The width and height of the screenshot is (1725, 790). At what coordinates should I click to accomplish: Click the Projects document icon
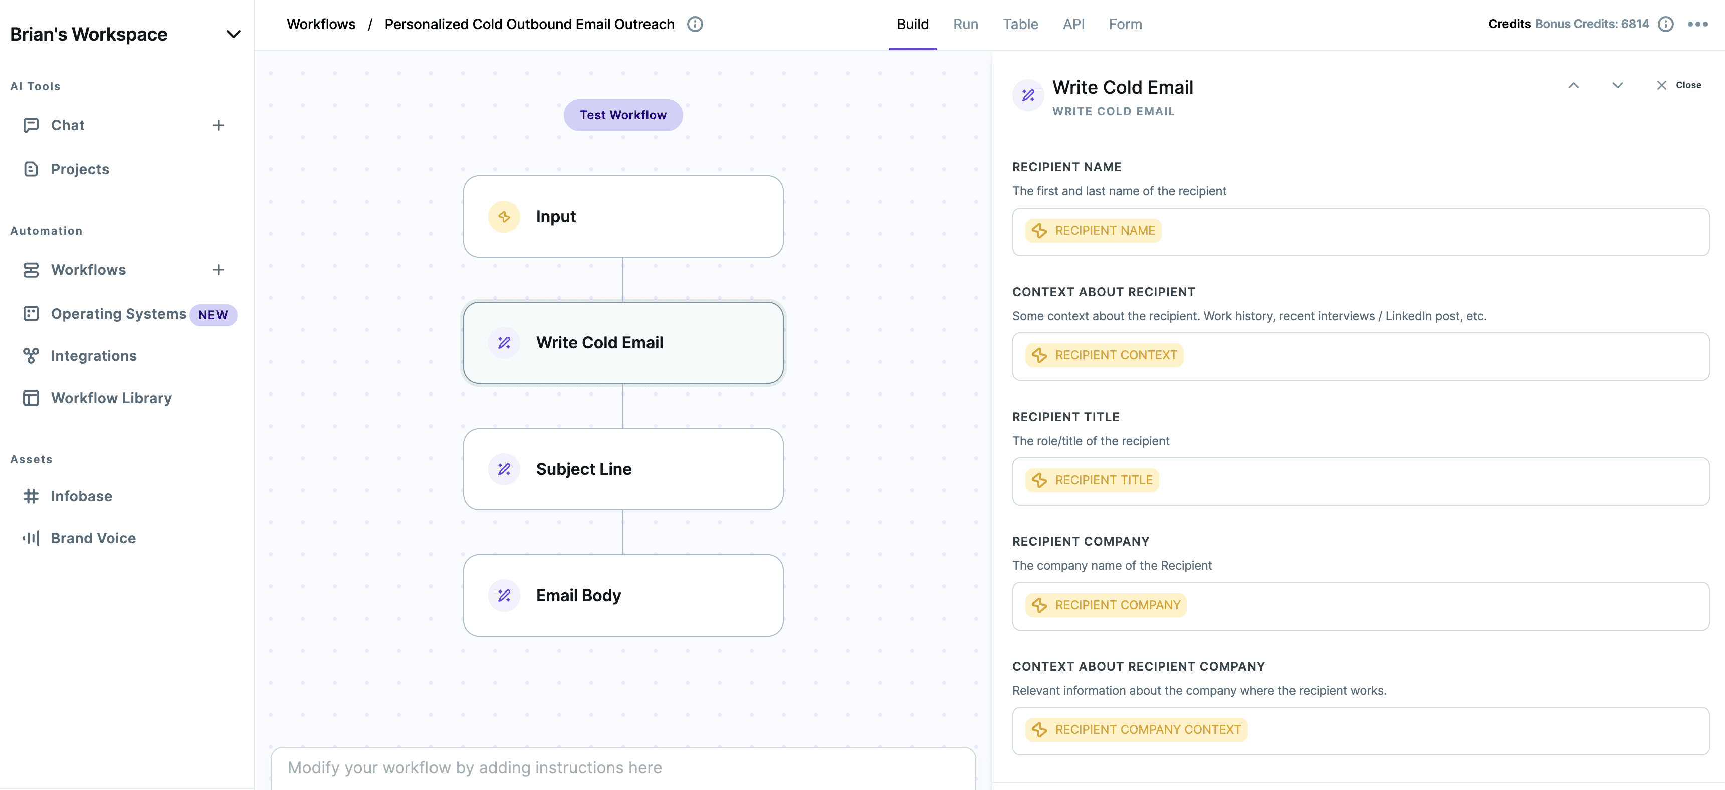pos(31,169)
